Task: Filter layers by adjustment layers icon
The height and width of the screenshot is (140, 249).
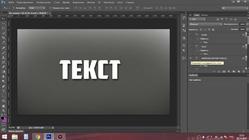Action: pyautogui.click(x=222, y=19)
